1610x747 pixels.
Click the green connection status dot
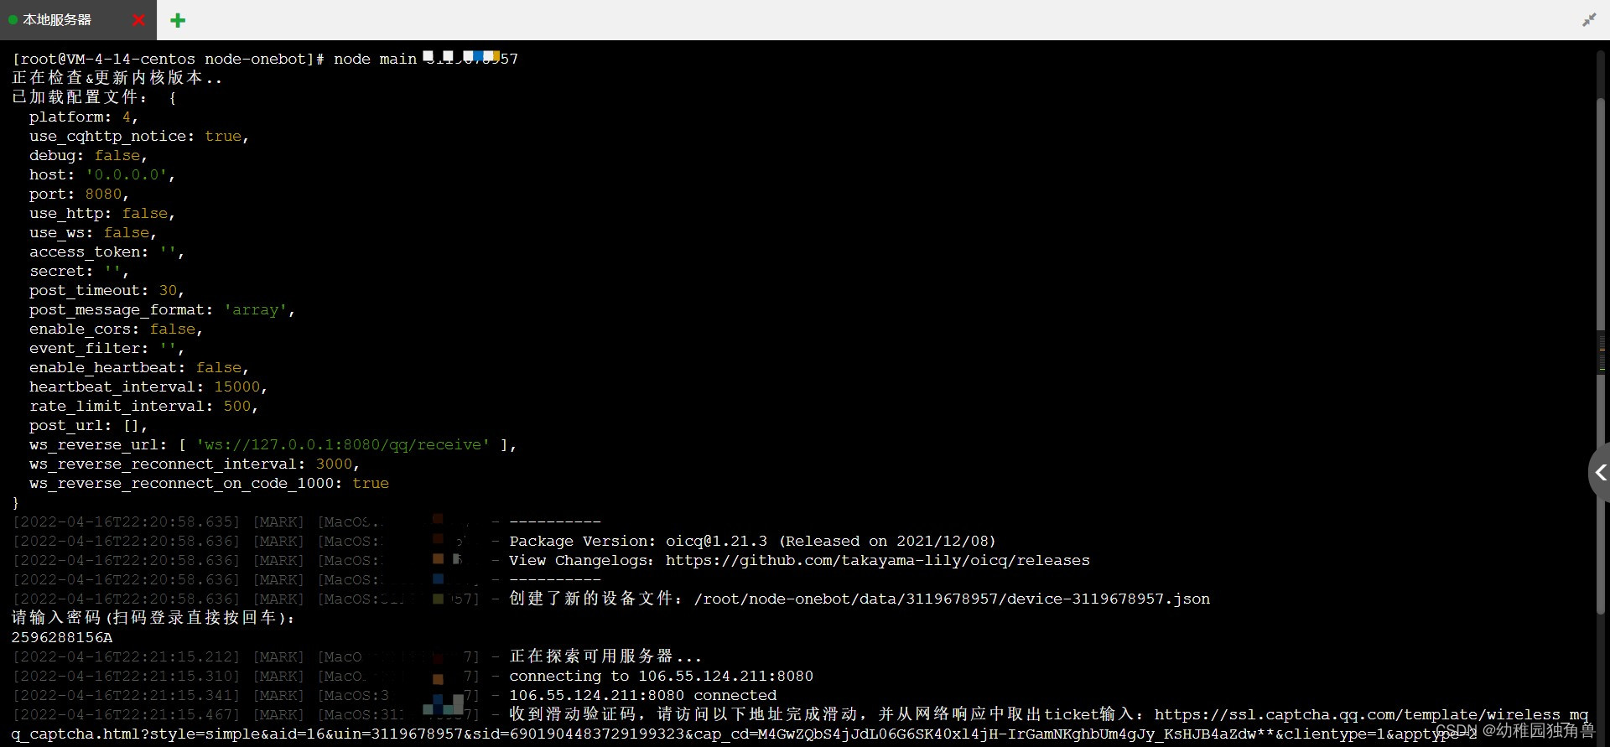coord(13,20)
